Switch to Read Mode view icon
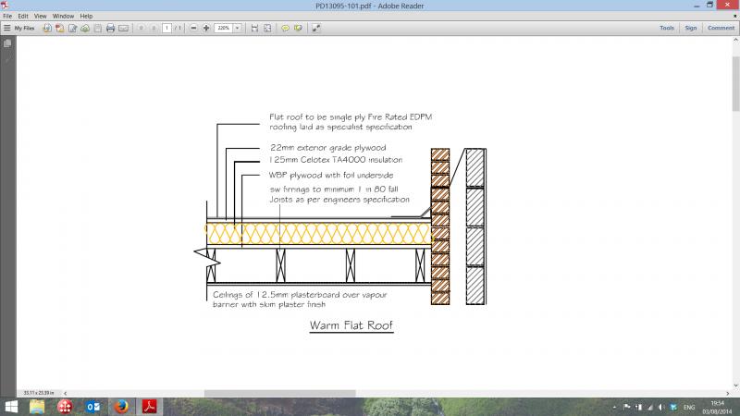 [315, 29]
